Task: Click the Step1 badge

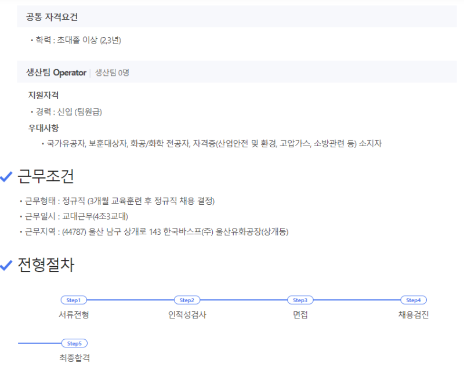Action: (x=73, y=300)
